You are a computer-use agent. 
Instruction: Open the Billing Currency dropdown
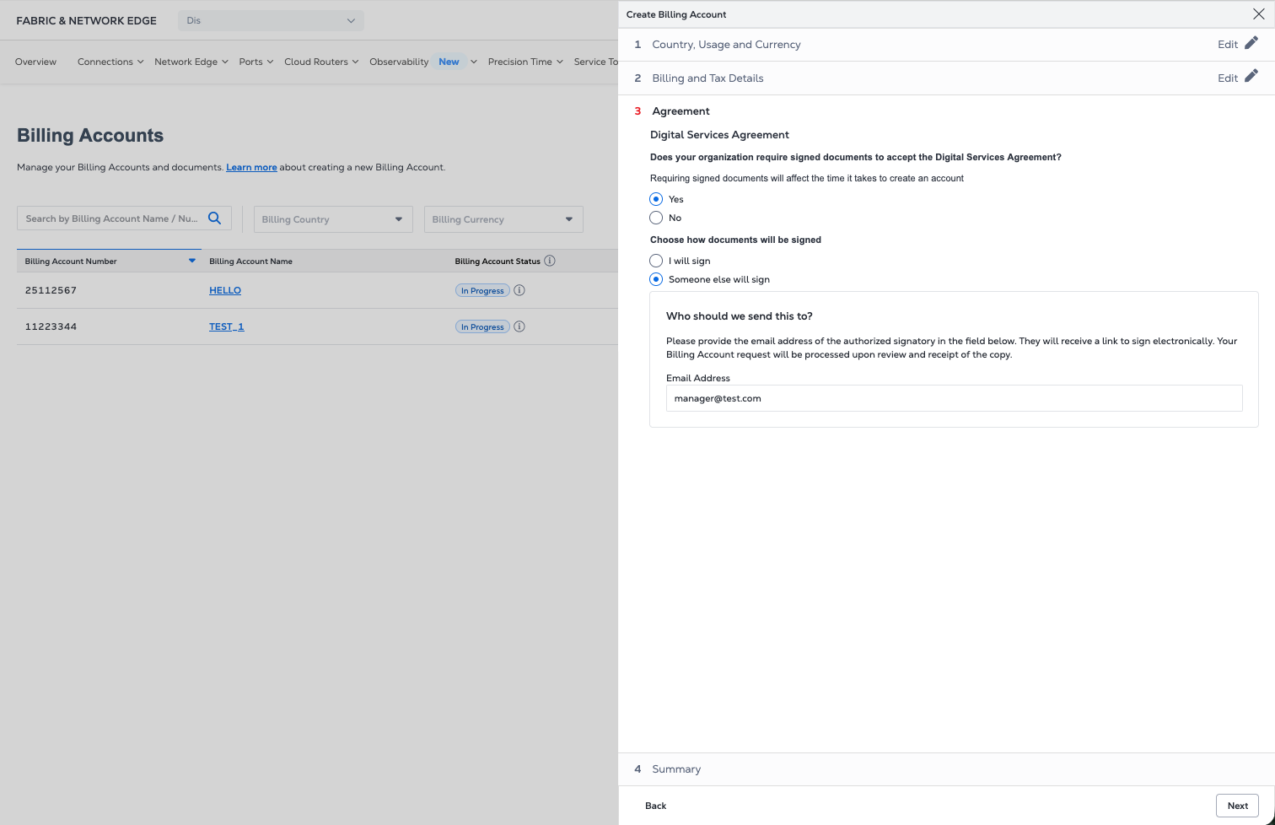[503, 219]
